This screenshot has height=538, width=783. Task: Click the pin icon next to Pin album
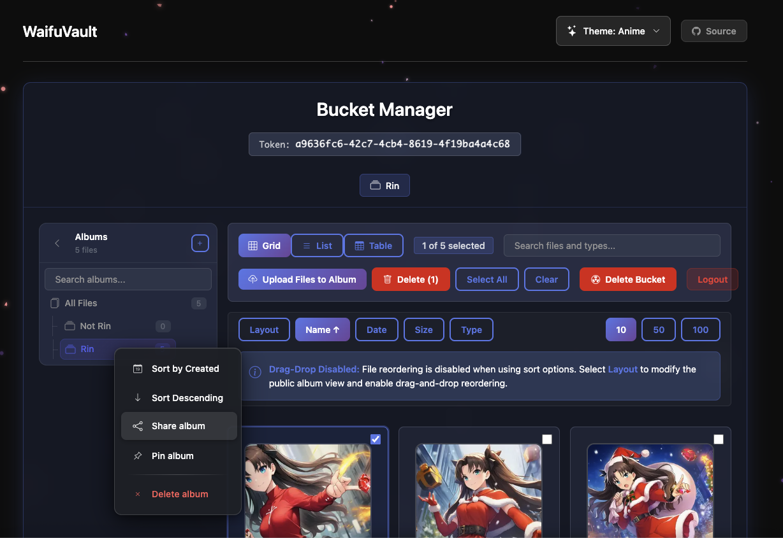(138, 456)
